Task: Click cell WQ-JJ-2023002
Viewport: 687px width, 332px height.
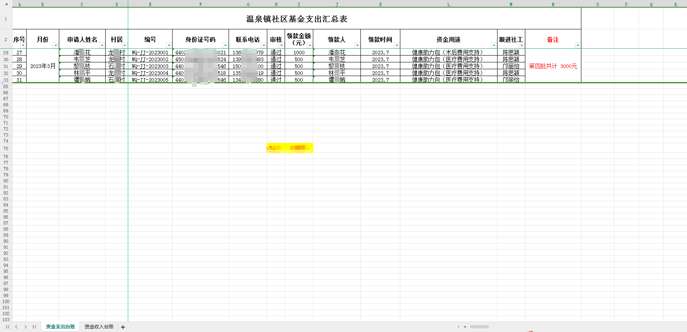Action: [x=150, y=60]
